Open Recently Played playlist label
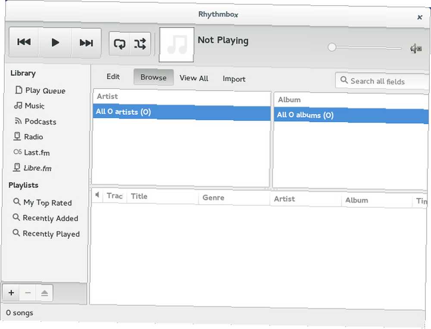Screen dimensions: 431x329 pos(51,234)
